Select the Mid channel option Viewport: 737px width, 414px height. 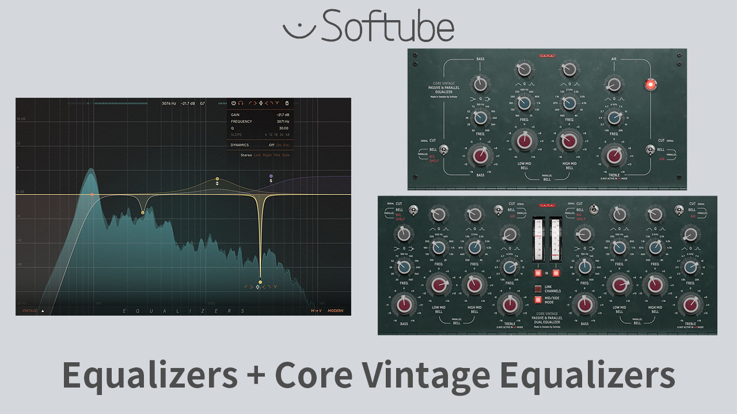(277, 155)
